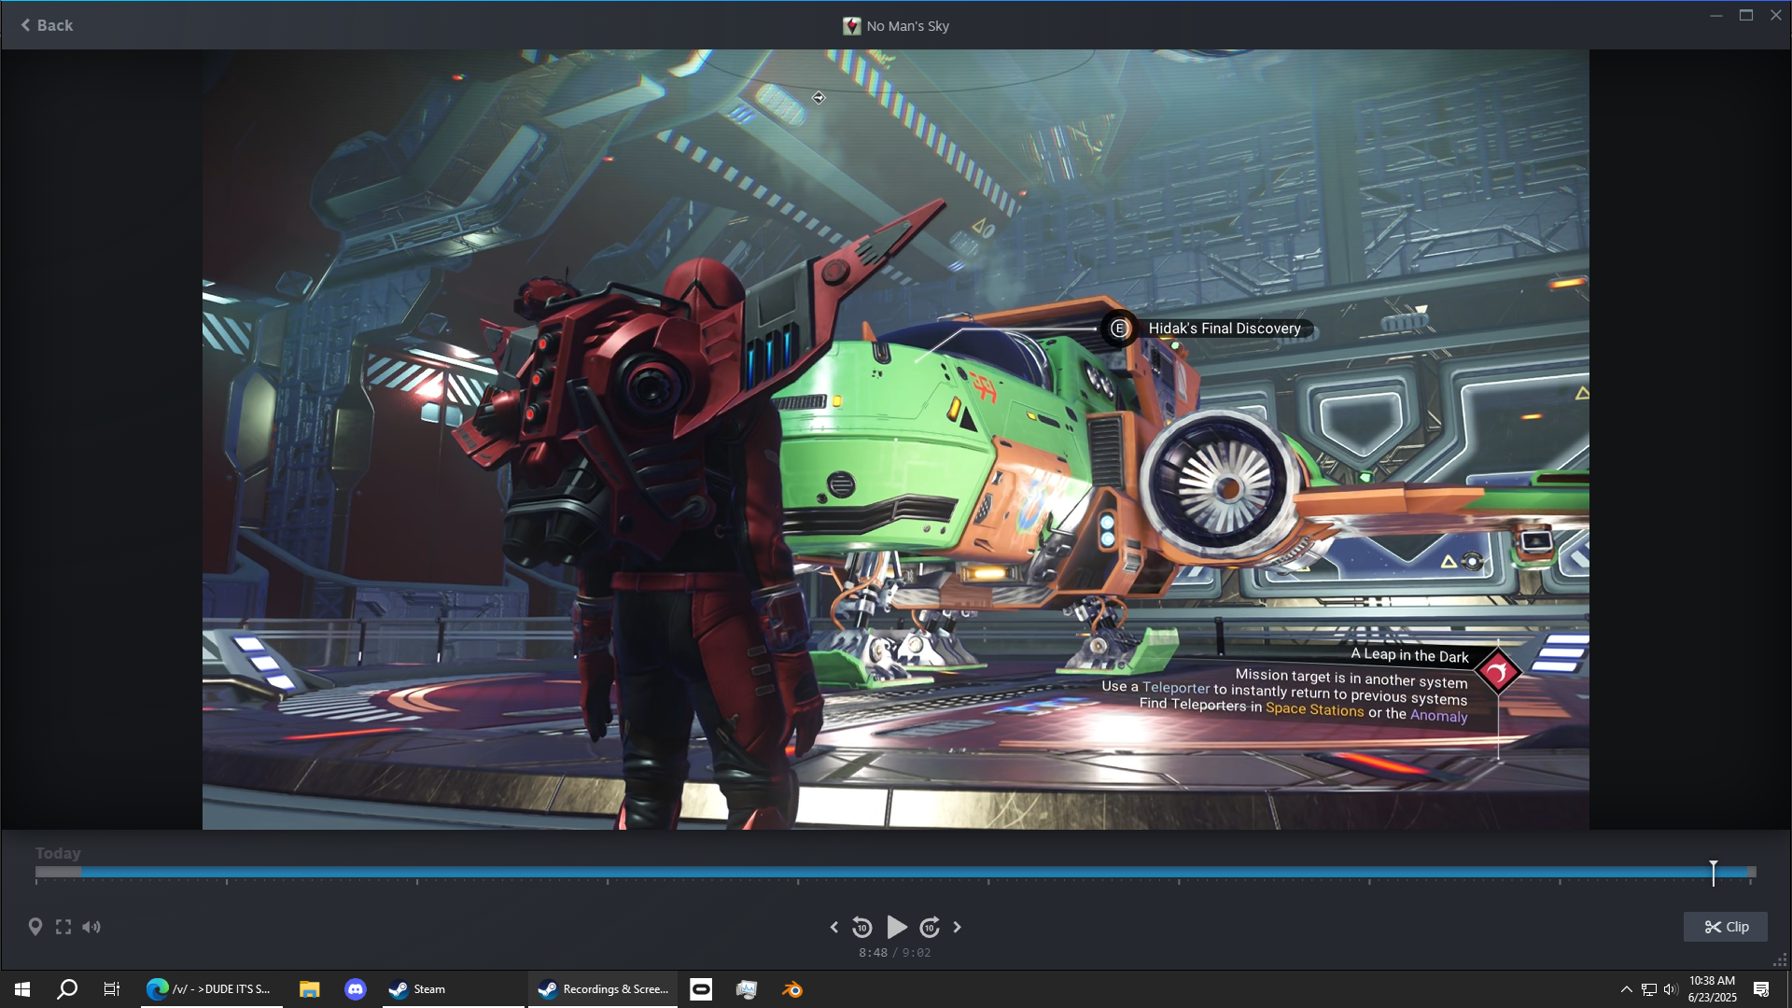The height and width of the screenshot is (1008, 1792).
Task: Rewind 10 seconds
Action: [862, 927]
